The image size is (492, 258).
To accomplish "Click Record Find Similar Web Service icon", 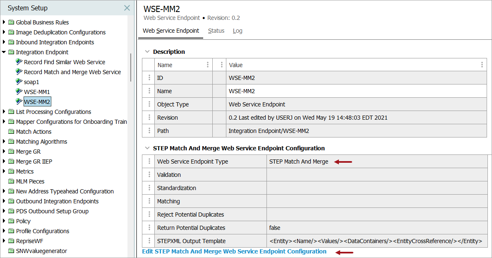I will (x=19, y=62).
